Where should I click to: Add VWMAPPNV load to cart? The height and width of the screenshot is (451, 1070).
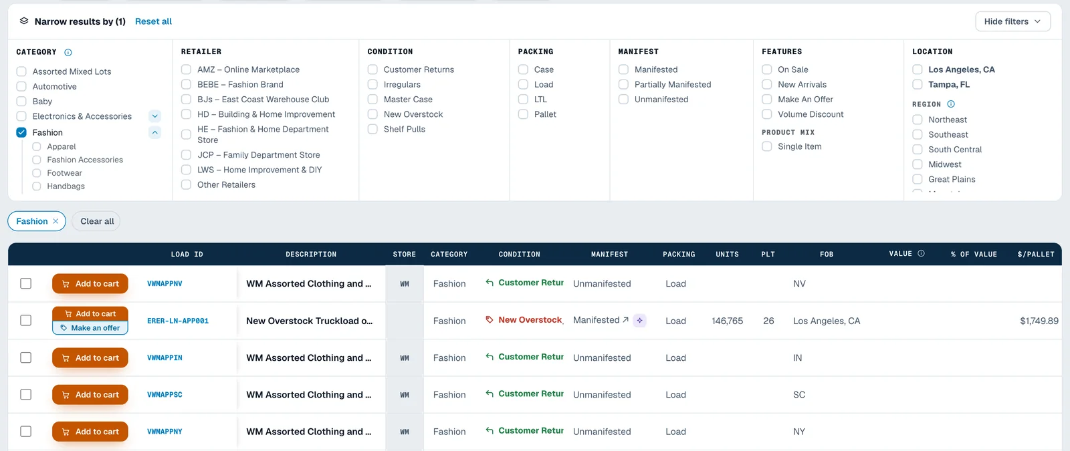tap(90, 284)
